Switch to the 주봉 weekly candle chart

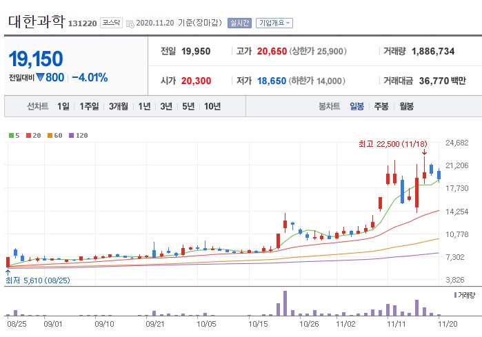pos(381,106)
